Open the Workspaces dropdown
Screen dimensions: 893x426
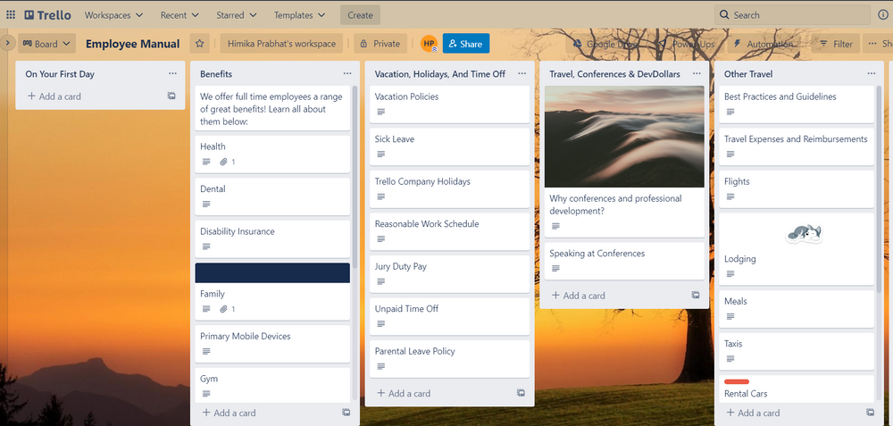pos(113,15)
